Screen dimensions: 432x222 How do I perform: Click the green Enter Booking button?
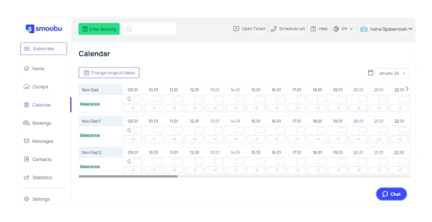coord(99,29)
